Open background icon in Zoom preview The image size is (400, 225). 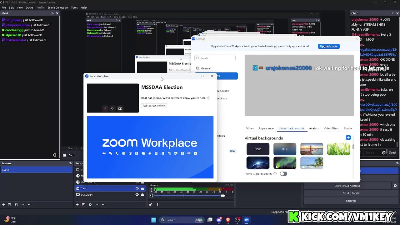120,108
